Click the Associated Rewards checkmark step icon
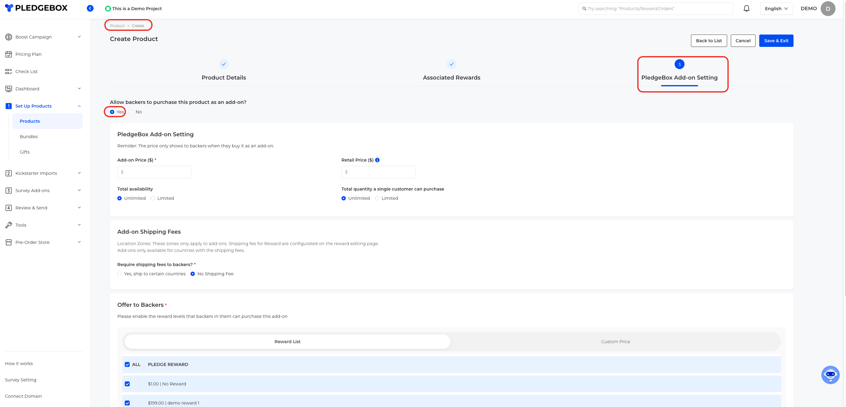Screen dimensions: 846x407 pyautogui.click(x=452, y=64)
